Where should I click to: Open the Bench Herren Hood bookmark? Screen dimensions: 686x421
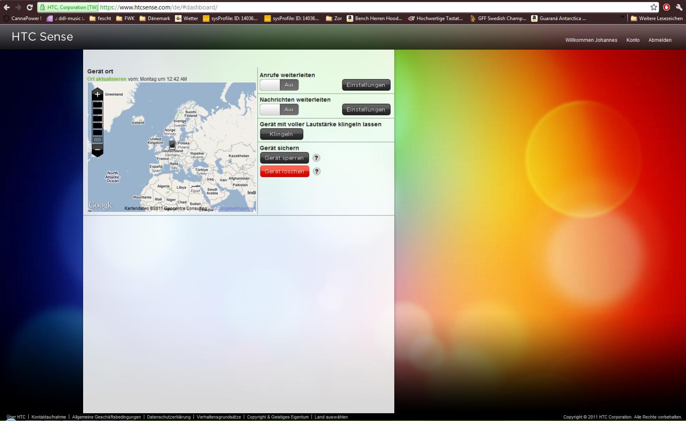coord(374,18)
